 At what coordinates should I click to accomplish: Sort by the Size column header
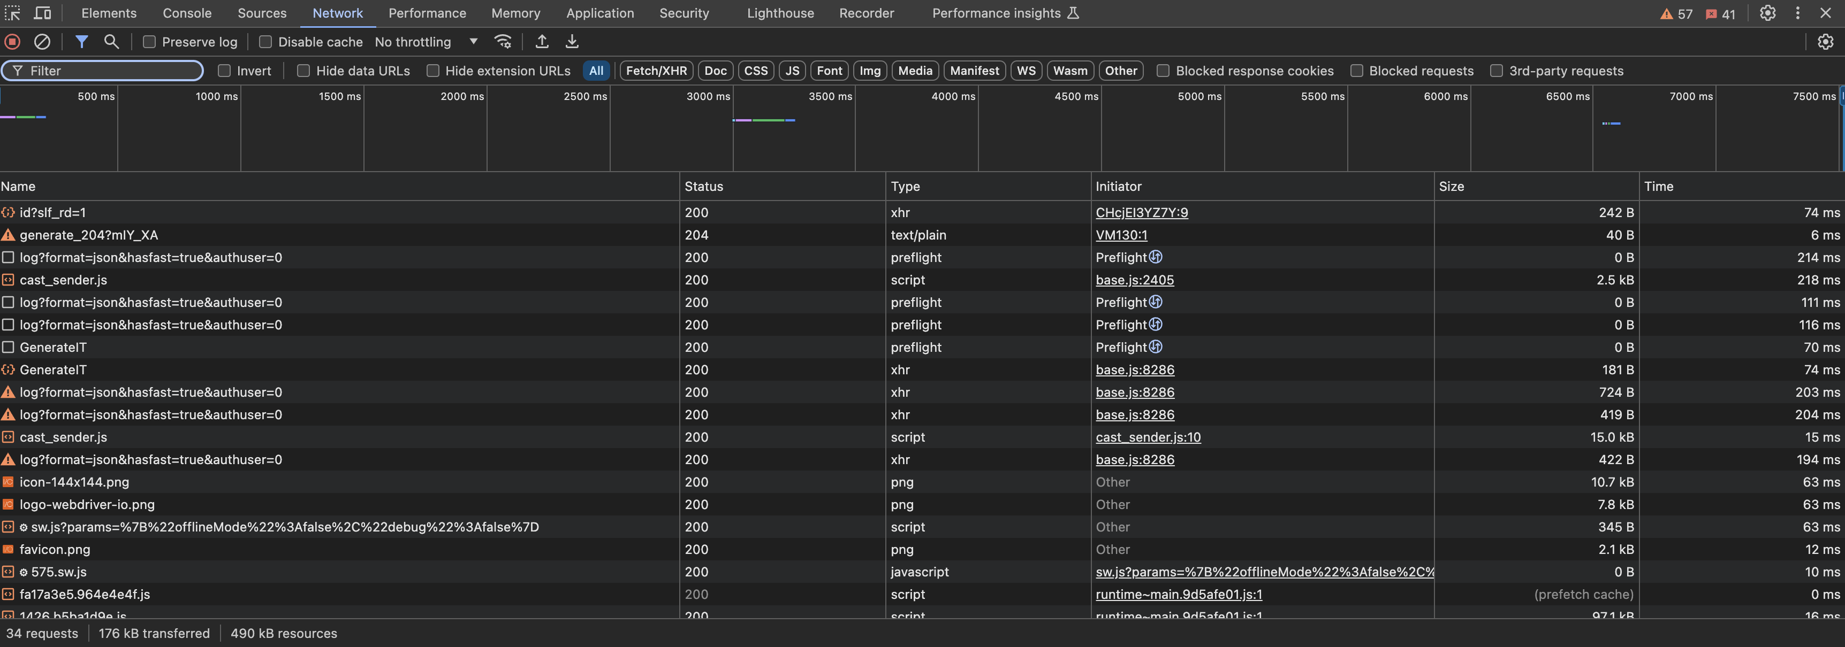click(1536, 186)
